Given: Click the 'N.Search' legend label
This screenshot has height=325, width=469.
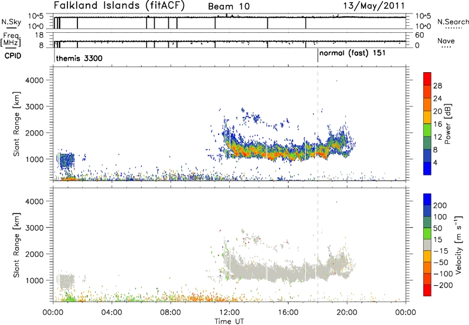Looking at the screenshot, I should tap(453, 22).
